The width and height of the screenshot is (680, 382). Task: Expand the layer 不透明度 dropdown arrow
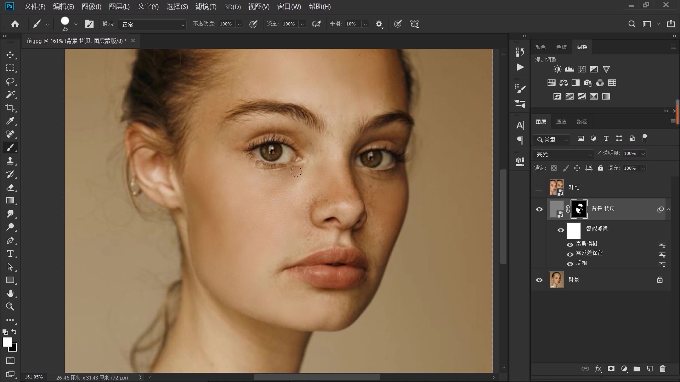[643, 154]
